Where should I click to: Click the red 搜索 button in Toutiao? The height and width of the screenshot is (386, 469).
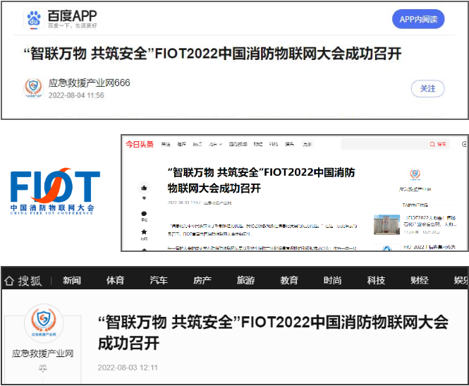[x=438, y=144]
